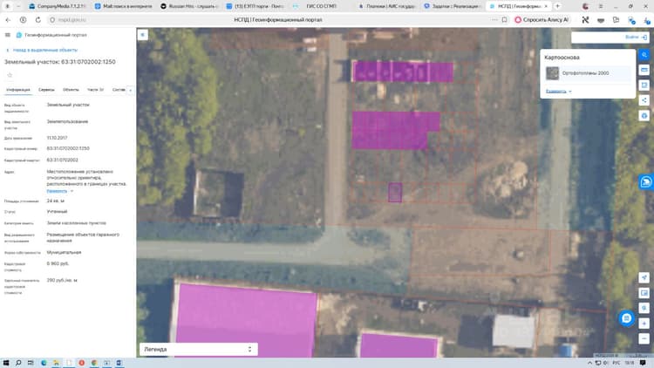Open the blue chat support bubble
Image resolution: width=654 pixels, height=368 pixels.
point(626,318)
